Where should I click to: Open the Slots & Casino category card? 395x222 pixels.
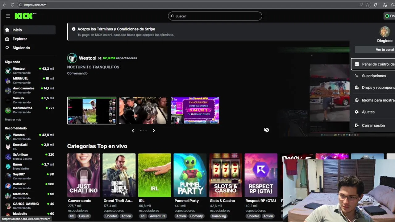tap(226, 175)
